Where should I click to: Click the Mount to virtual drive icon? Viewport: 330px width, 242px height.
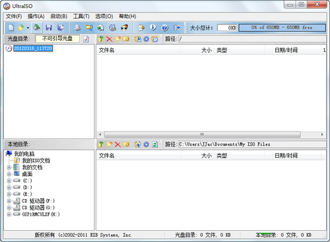coord(113,28)
